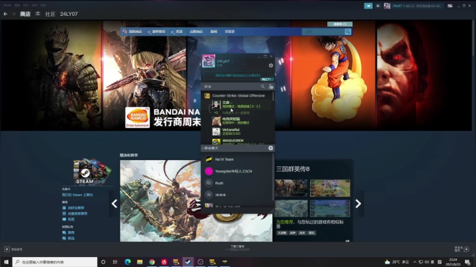Open Google Chrome from the taskbar
This screenshot has width=476, height=267.
pos(152,262)
